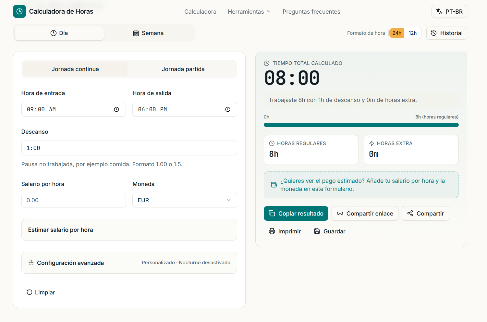Click the clock icon in the Horas regulares card
Screen dimensions: 487x322
click(x=272, y=143)
